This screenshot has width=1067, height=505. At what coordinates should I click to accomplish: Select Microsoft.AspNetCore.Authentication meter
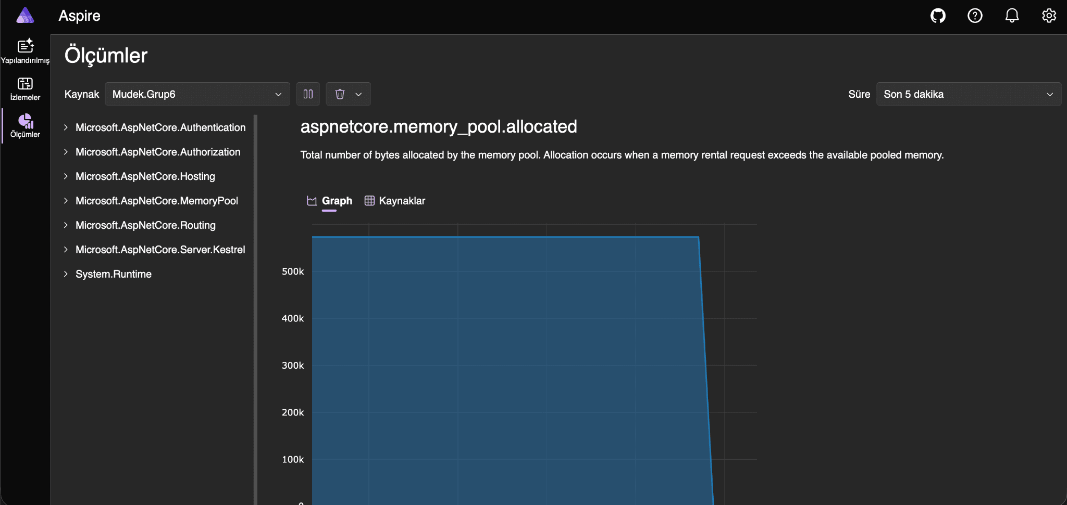pos(160,127)
